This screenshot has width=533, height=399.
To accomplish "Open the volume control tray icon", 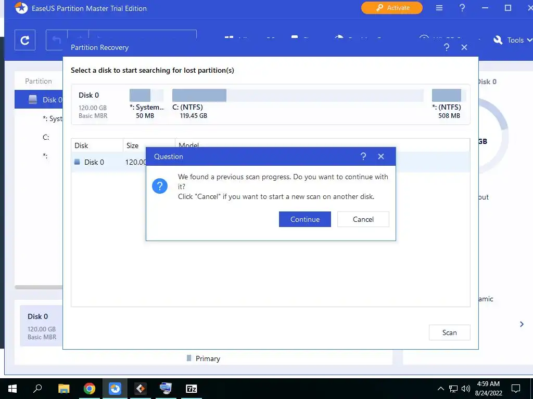I will click(x=466, y=389).
